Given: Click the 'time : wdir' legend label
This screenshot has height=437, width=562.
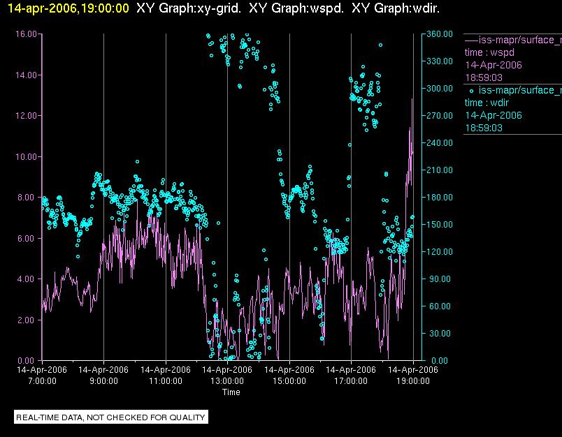Looking at the screenshot, I should 487,103.
